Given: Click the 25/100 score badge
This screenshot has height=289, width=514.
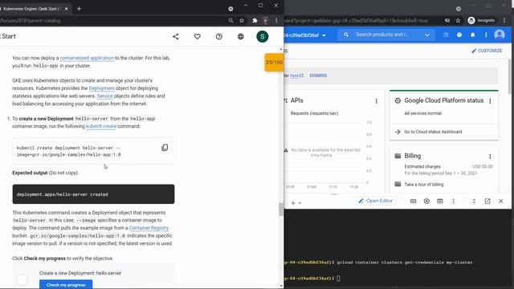Looking at the screenshot, I should (x=274, y=63).
